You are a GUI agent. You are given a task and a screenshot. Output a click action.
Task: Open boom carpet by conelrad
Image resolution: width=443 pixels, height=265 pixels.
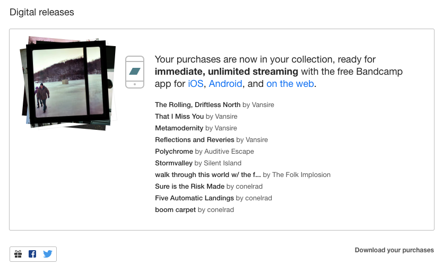[x=175, y=209]
